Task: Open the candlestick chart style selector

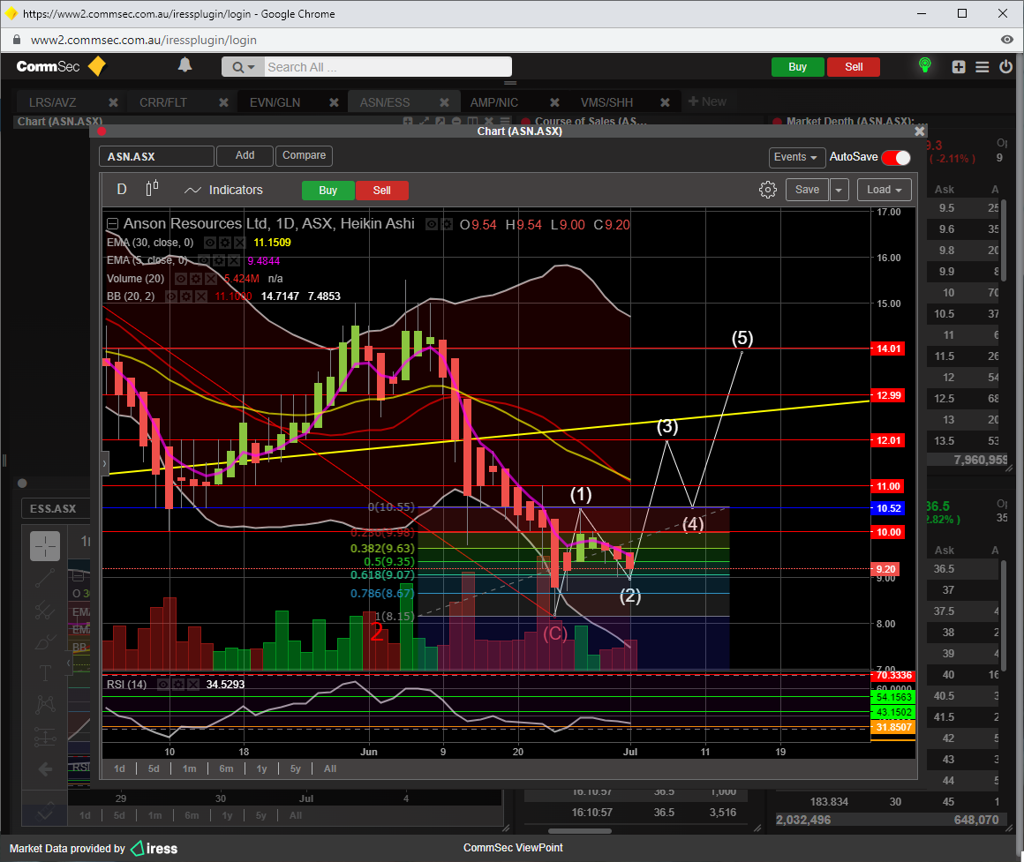Action: coord(152,189)
